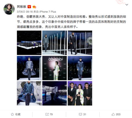Open the circular runway stage photo
Viewport: 132px width, 118px height.
coord(29,43)
